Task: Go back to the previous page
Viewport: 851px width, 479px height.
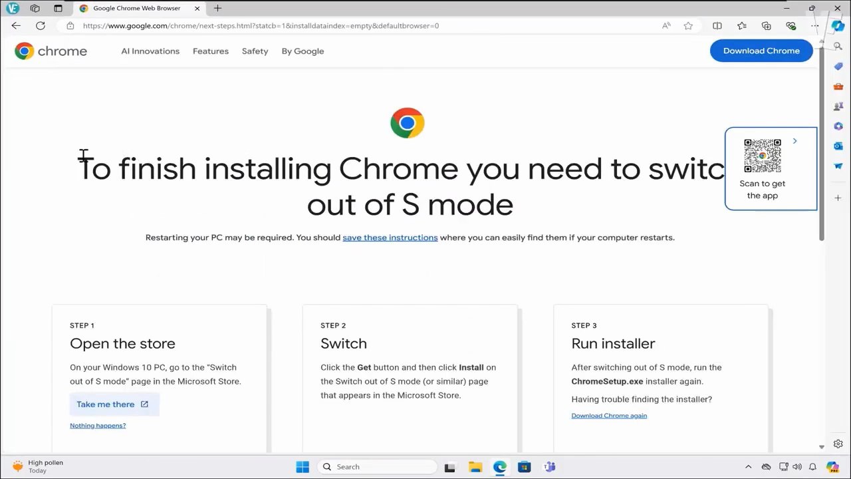Action: click(x=16, y=26)
